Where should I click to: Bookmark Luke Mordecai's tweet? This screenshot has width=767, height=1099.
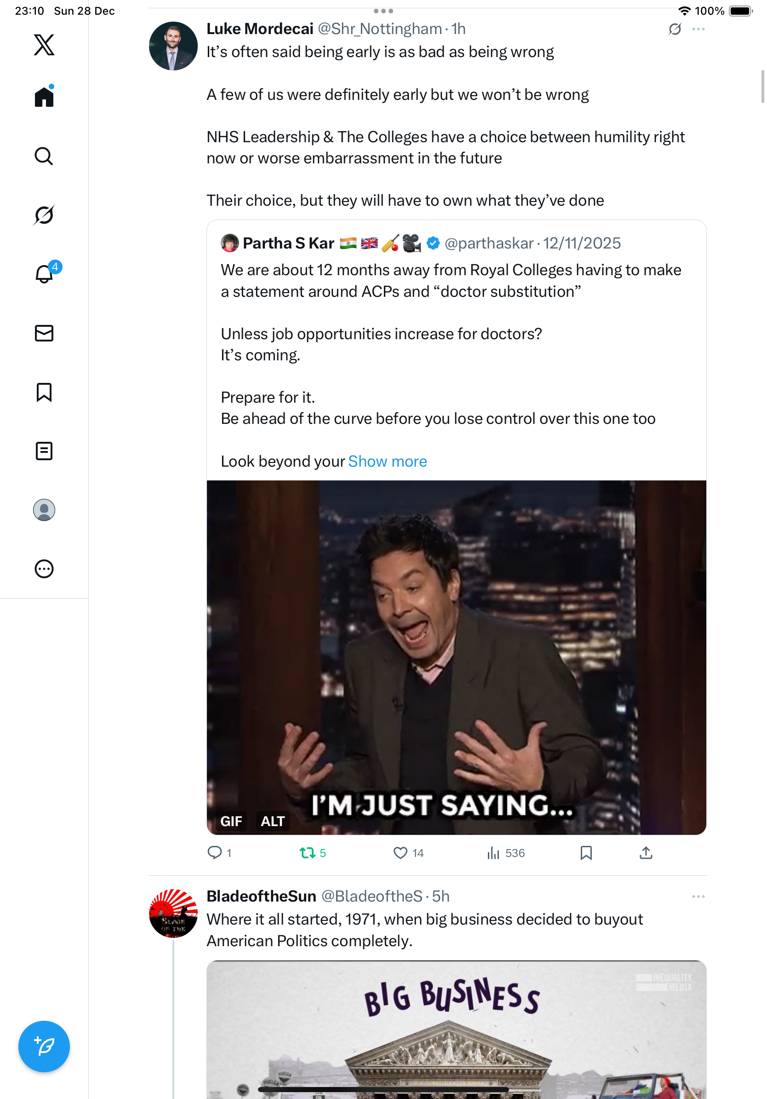(586, 852)
